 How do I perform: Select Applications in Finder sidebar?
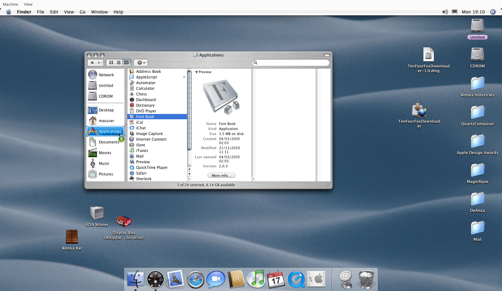coord(105,131)
